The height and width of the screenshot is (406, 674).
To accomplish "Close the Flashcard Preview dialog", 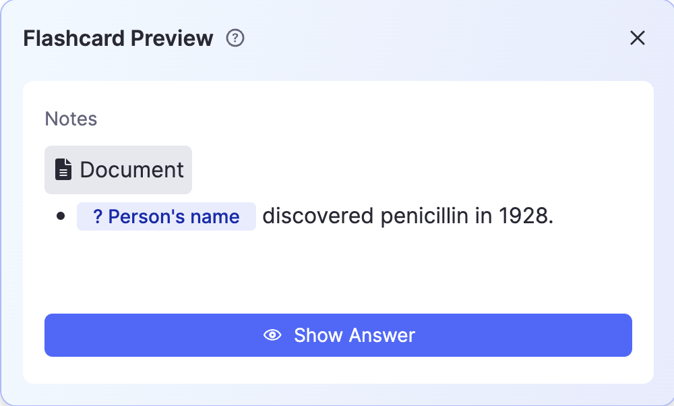I will click(637, 38).
